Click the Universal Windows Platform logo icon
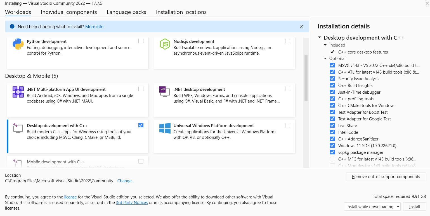This screenshot has width=430, height=216. [165, 128]
